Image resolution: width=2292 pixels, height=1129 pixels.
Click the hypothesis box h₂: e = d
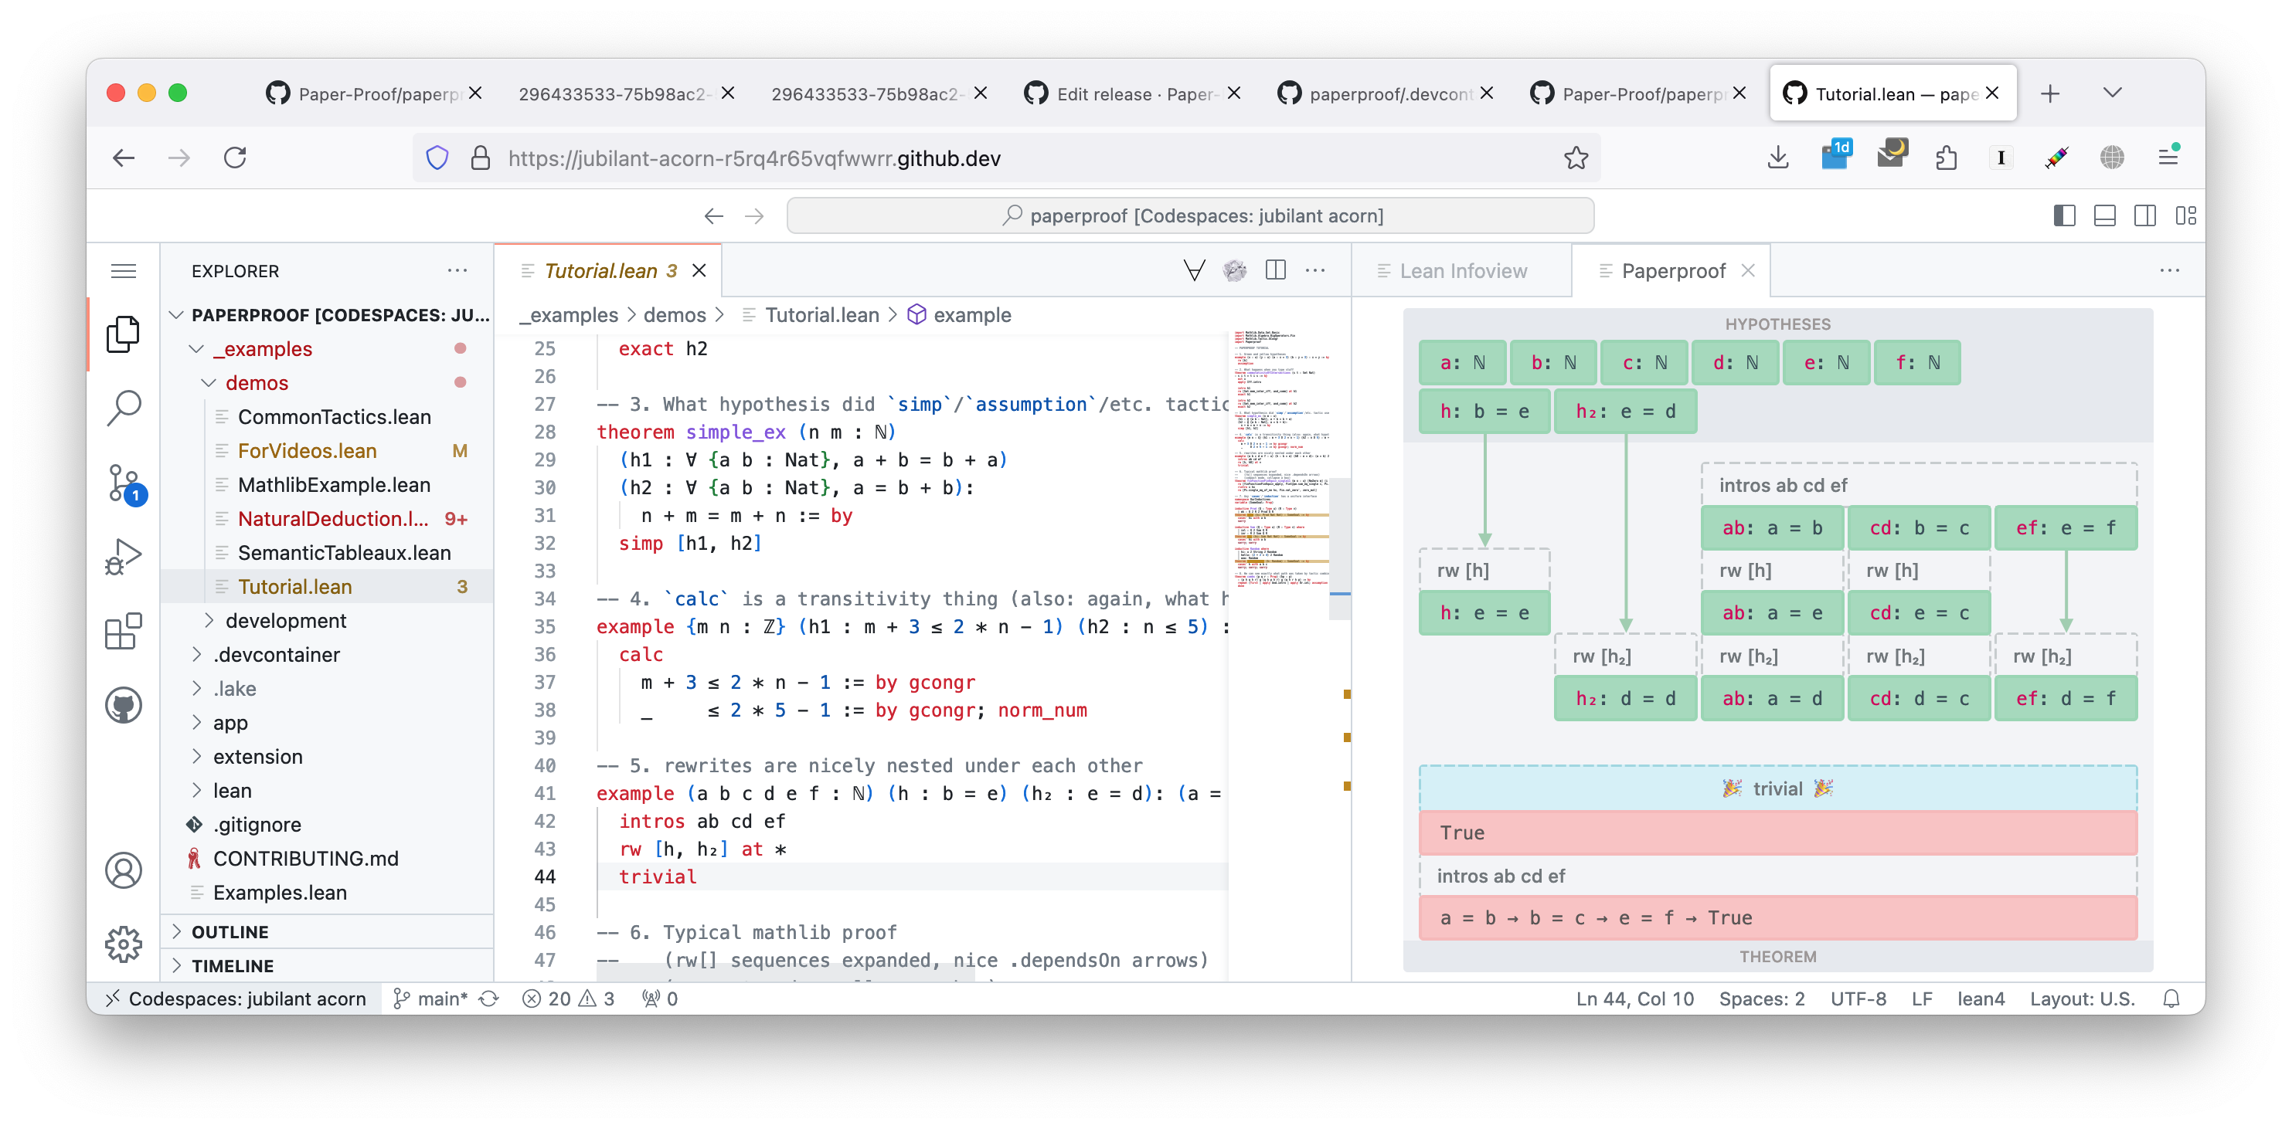(x=1624, y=411)
